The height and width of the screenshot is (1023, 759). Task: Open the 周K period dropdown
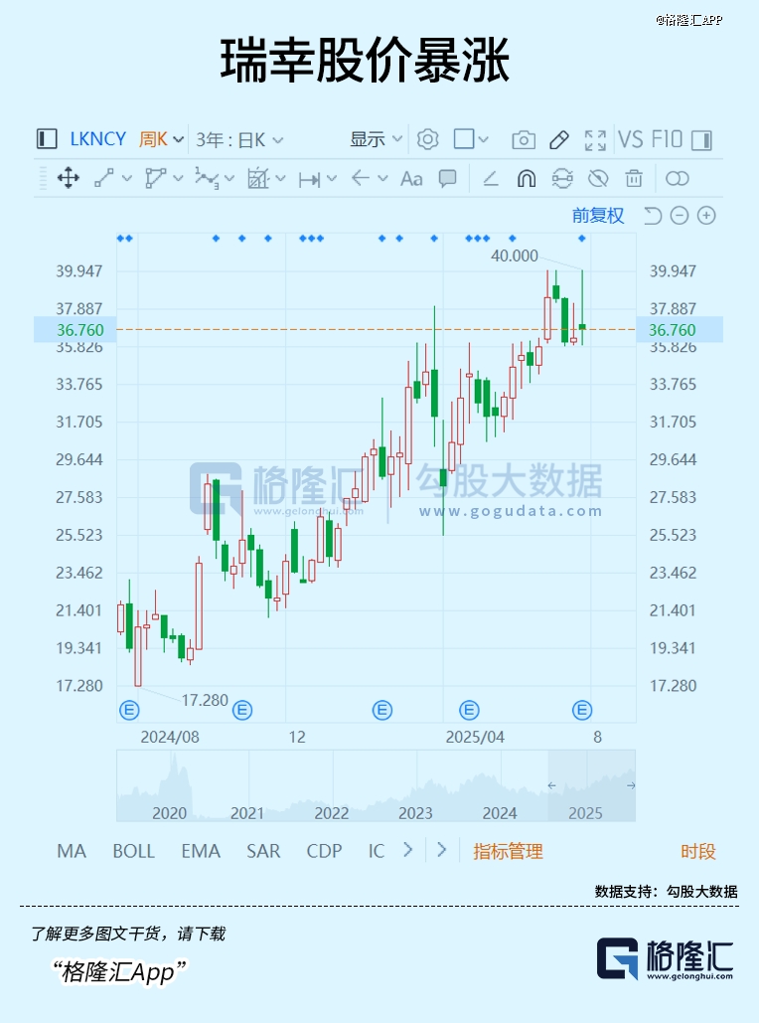(x=161, y=139)
